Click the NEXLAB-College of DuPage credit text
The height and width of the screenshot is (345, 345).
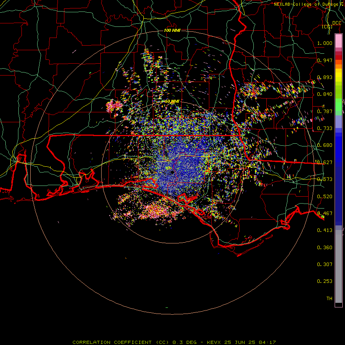click(x=309, y=4)
